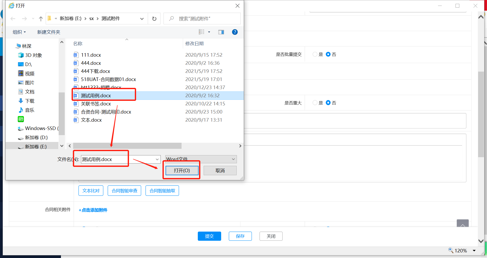Viewport: 487px width, 258px height.
Task: Select 是 radio for 是否重大
Action: [315, 103]
